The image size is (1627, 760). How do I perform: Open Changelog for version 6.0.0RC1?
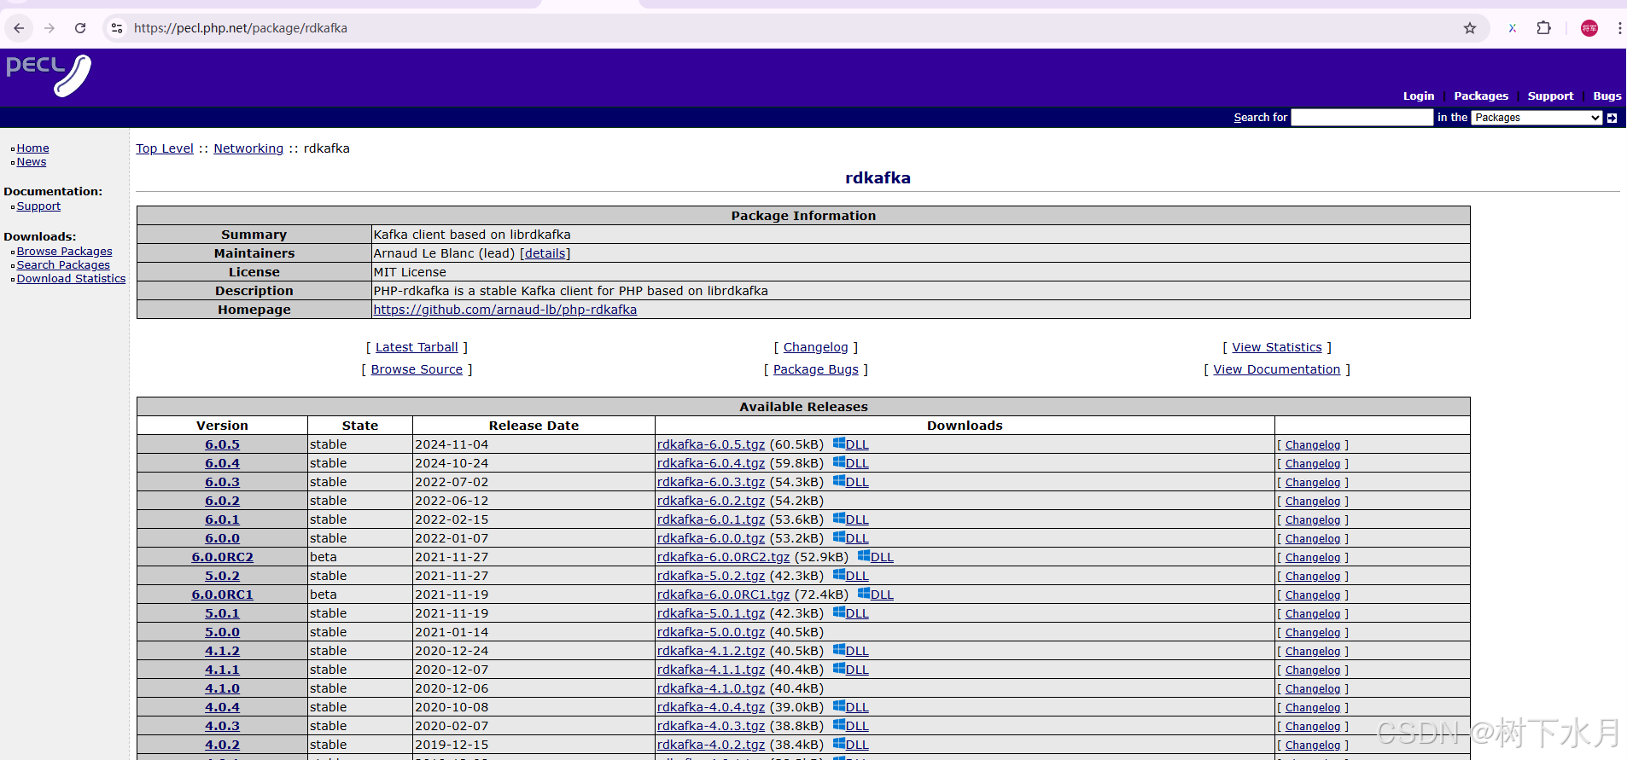pyautogui.click(x=1313, y=595)
